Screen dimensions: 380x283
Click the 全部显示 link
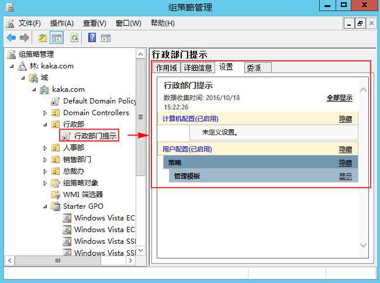339,98
